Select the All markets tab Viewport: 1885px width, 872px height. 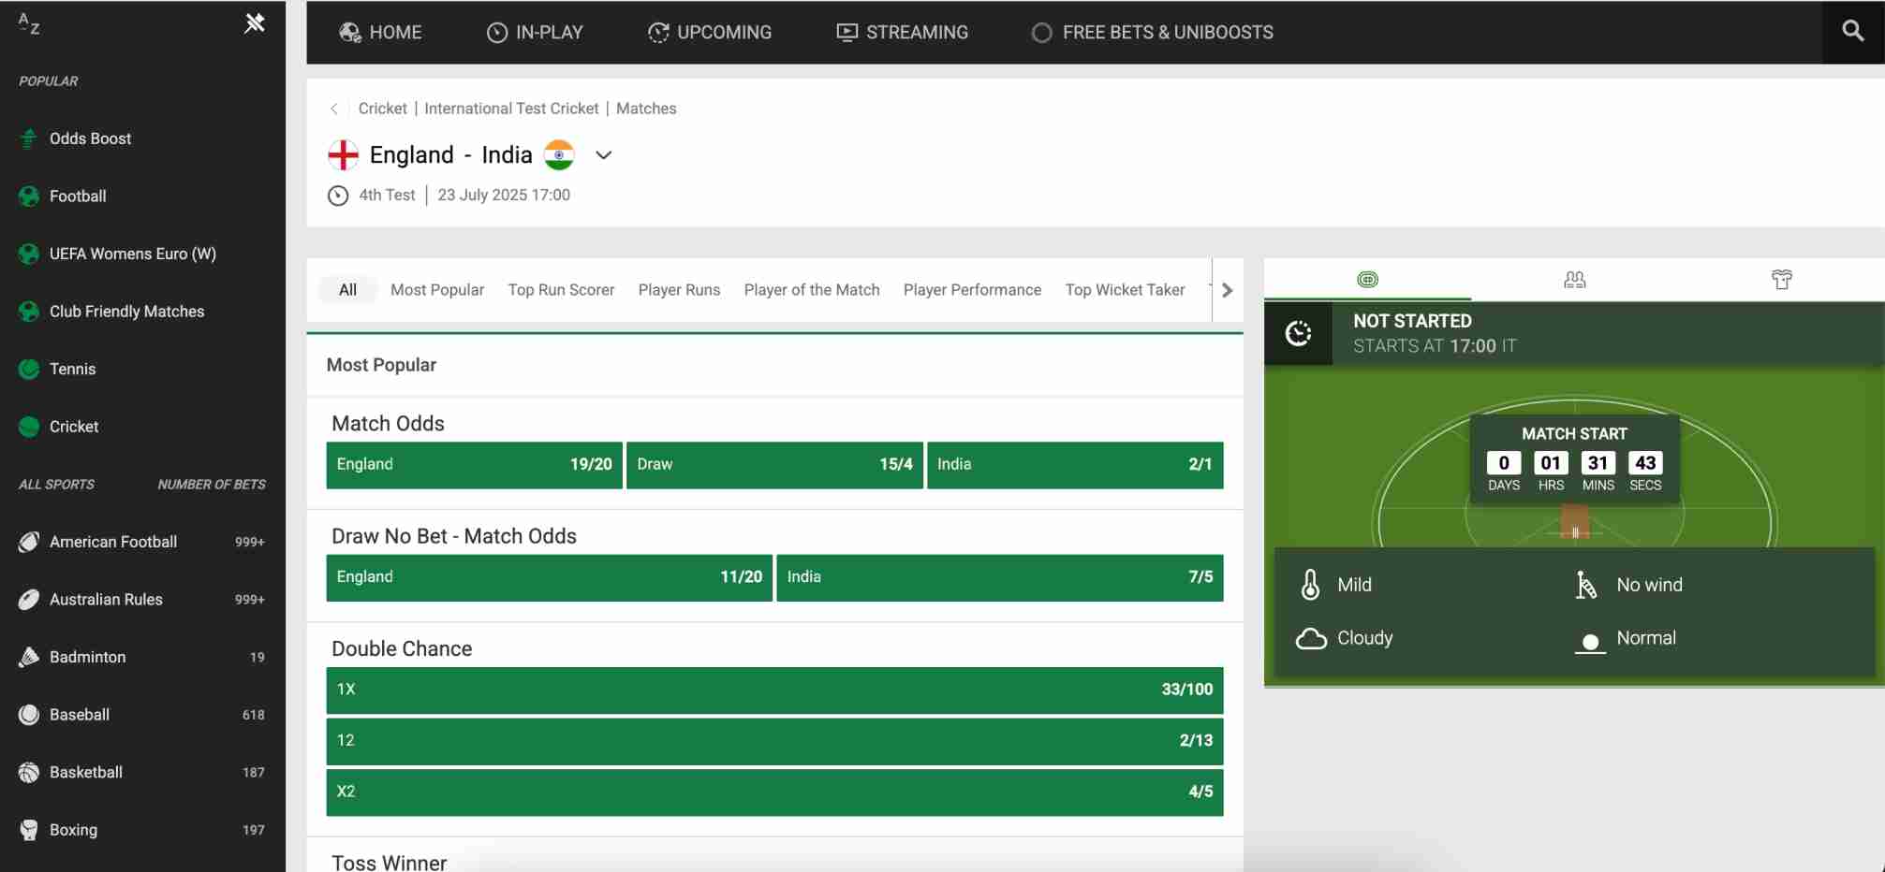[347, 290]
